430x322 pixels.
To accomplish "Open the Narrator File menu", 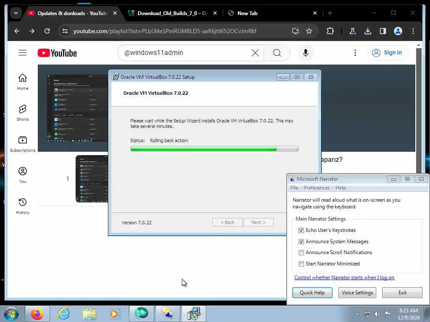I will coord(294,188).
